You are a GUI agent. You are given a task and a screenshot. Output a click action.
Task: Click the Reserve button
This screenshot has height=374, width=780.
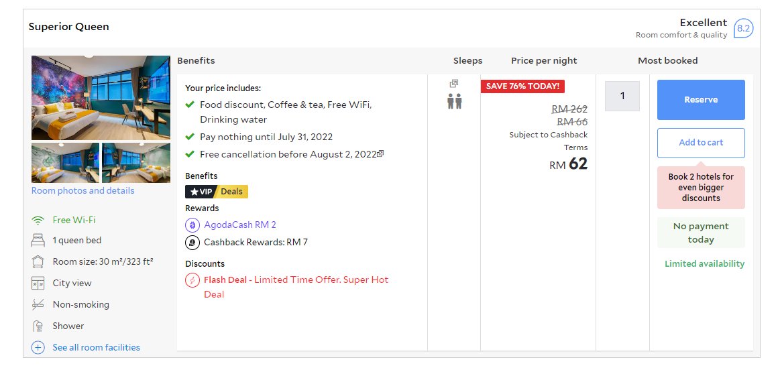click(x=701, y=99)
